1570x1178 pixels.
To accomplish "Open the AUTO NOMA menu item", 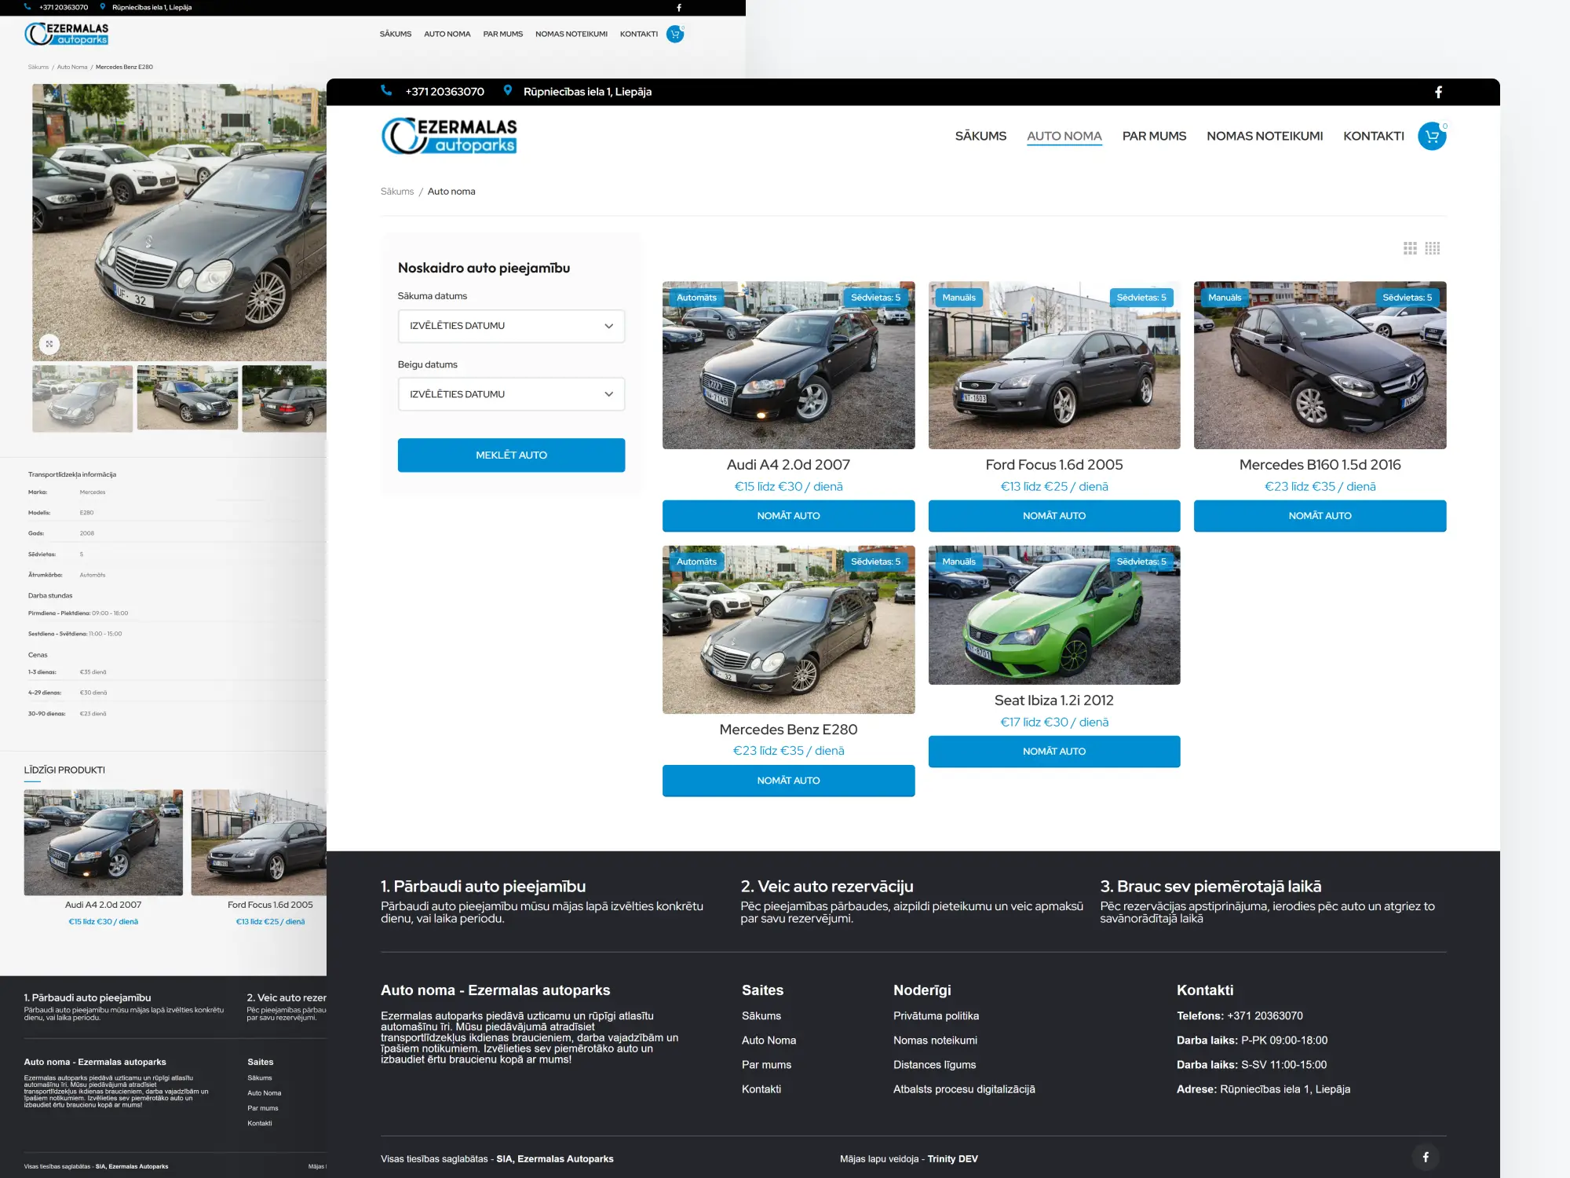I will (1064, 135).
